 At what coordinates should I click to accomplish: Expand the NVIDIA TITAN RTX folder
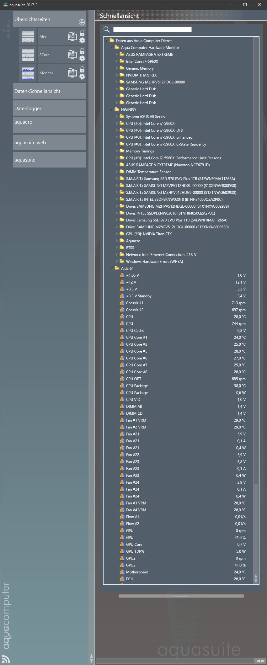[x=117, y=75]
